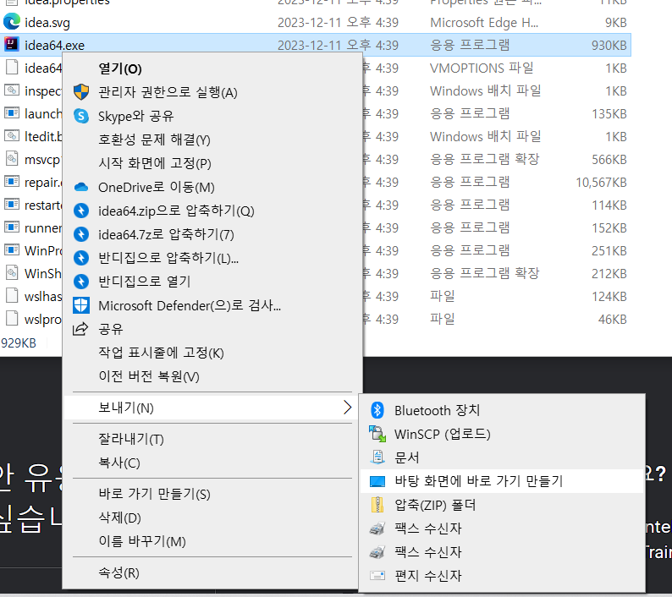This screenshot has width=672, height=597.
Task: Click the Microsoft Defender shield icon
Action: point(81,305)
